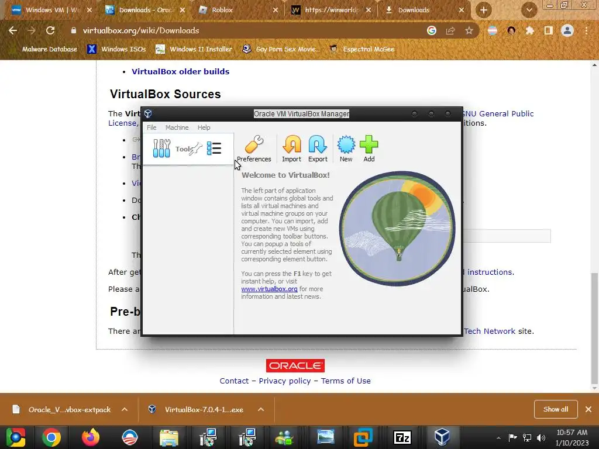Close the downloads bar
Viewport: 599px width, 449px height.
click(588, 409)
